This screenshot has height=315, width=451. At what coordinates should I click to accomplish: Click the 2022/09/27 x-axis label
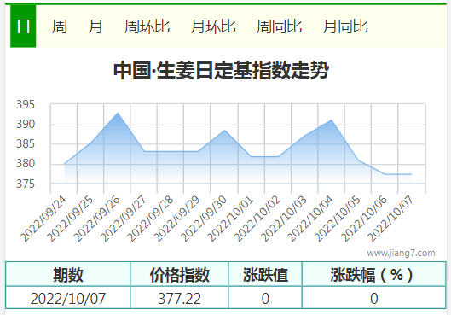click(124, 219)
